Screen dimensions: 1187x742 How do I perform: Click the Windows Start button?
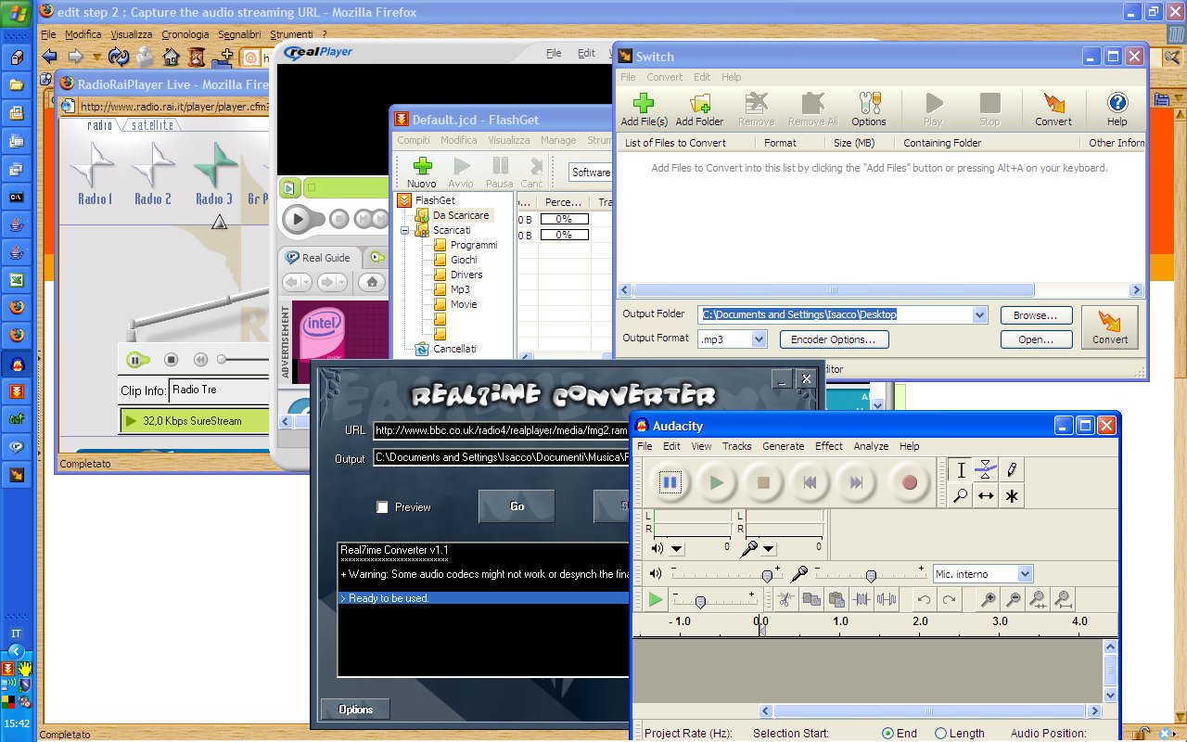18,16
